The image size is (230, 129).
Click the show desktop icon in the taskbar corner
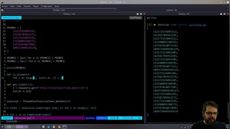tap(227, 127)
